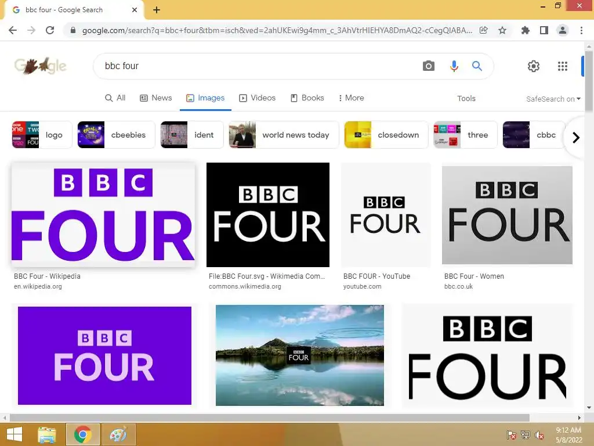Open the BBC FOUR YouTube logo image
Screen dimensions: 594x446
[x=386, y=215]
